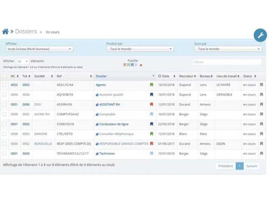Click the light blue flag on Technicien row

coord(152,153)
